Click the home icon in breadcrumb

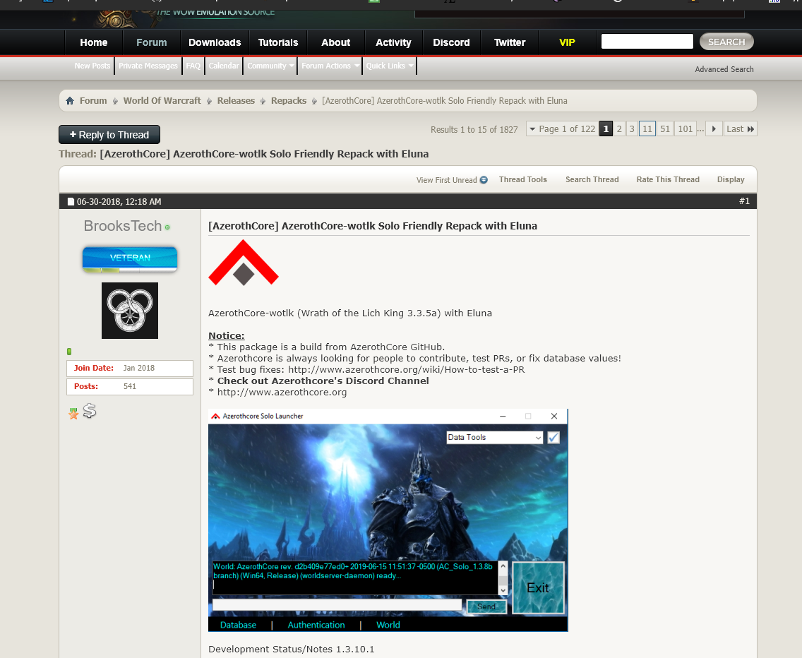click(x=70, y=101)
